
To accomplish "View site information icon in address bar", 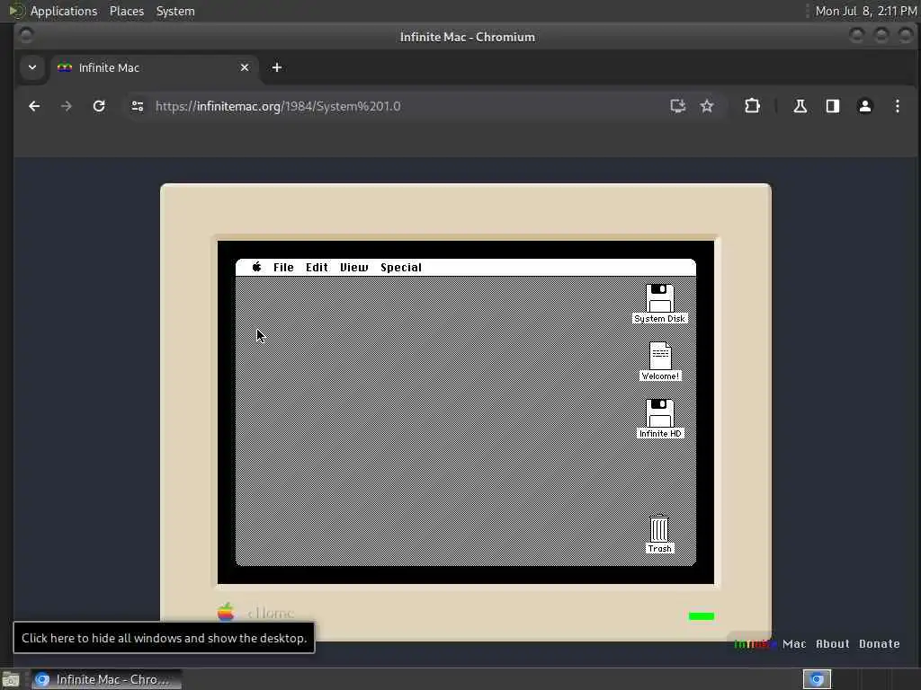I will (x=138, y=106).
